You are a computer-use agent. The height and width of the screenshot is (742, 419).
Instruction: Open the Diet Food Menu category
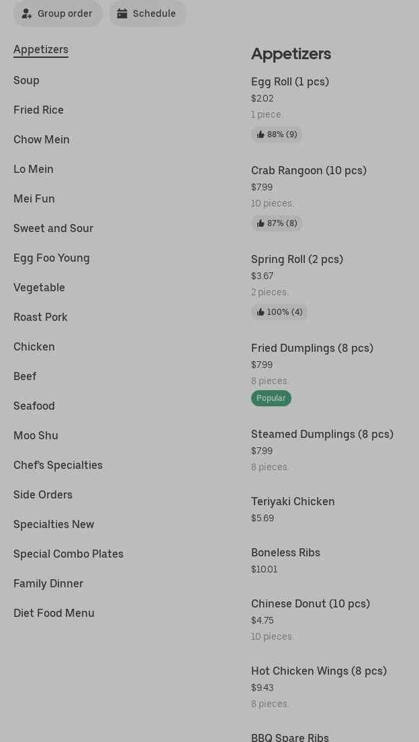(54, 613)
